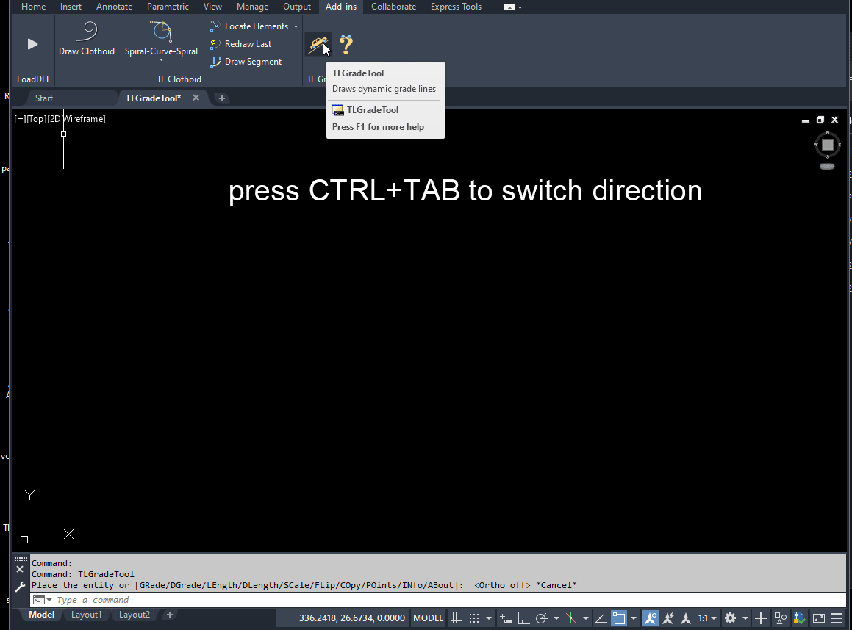
Task: Click the Redraw Last button
Action: click(x=240, y=44)
